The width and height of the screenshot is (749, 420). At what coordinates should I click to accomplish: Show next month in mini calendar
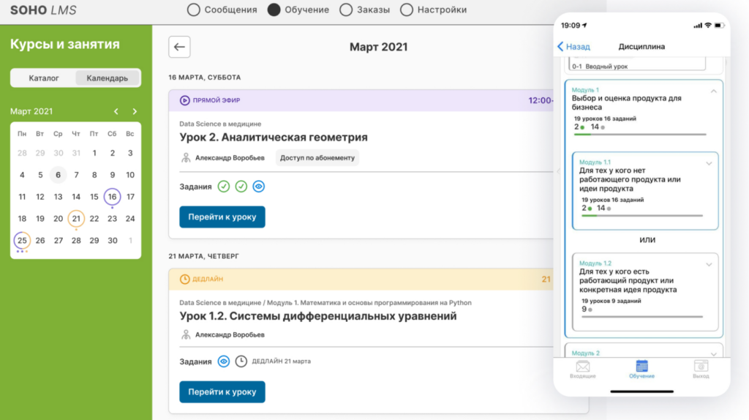pyautogui.click(x=135, y=111)
